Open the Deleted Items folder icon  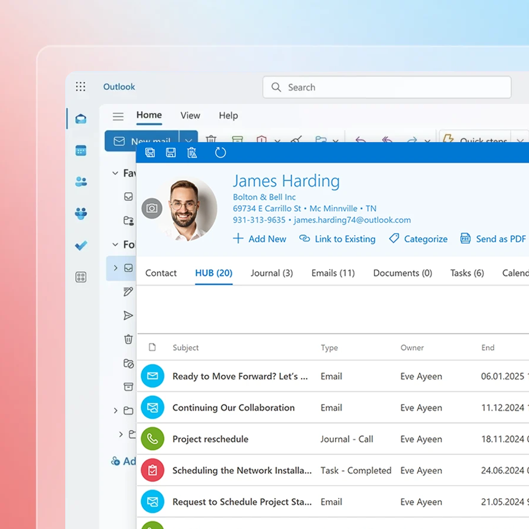pos(128,339)
